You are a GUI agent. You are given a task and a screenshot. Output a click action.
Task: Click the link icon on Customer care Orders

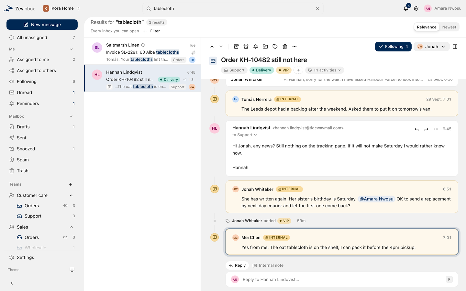pyautogui.click(x=65, y=206)
